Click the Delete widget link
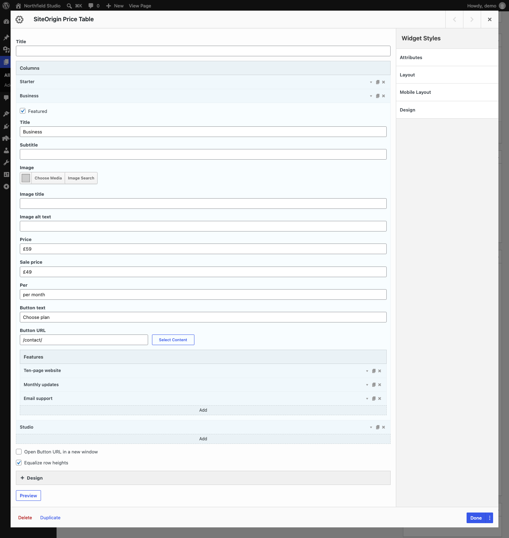This screenshot has height=538, width=509. pos(25,517)
